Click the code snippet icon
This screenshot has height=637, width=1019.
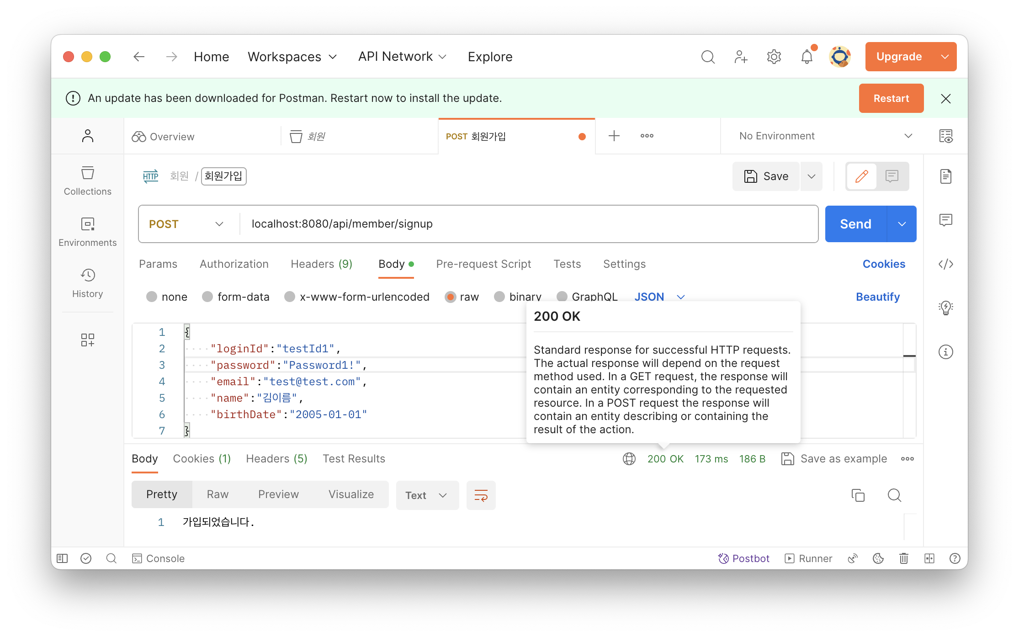pyautogui.click(x=945, y=264)
